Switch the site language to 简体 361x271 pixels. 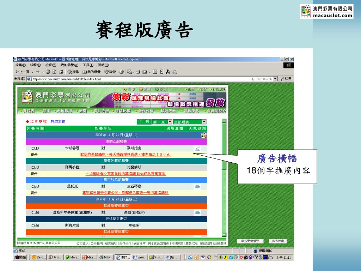pos(202,89)
